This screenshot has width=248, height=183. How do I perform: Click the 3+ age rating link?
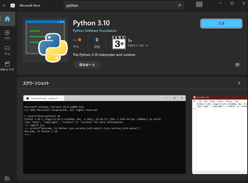pyautogui.click(x=130, y=40)
